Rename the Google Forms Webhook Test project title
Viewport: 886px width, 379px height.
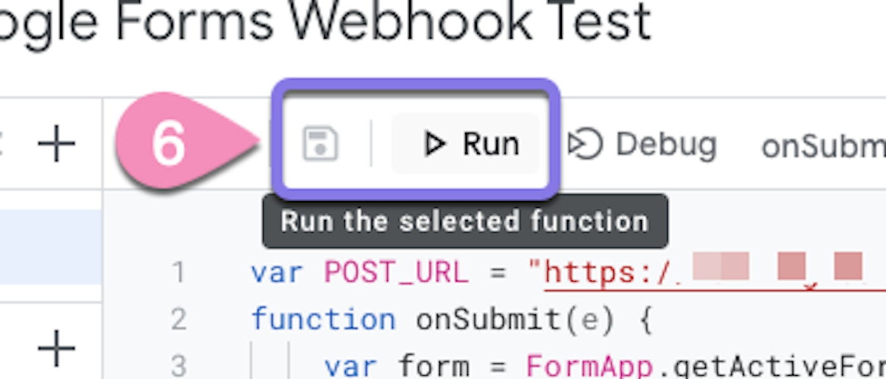pyautogui.click(x=323, y=22)
